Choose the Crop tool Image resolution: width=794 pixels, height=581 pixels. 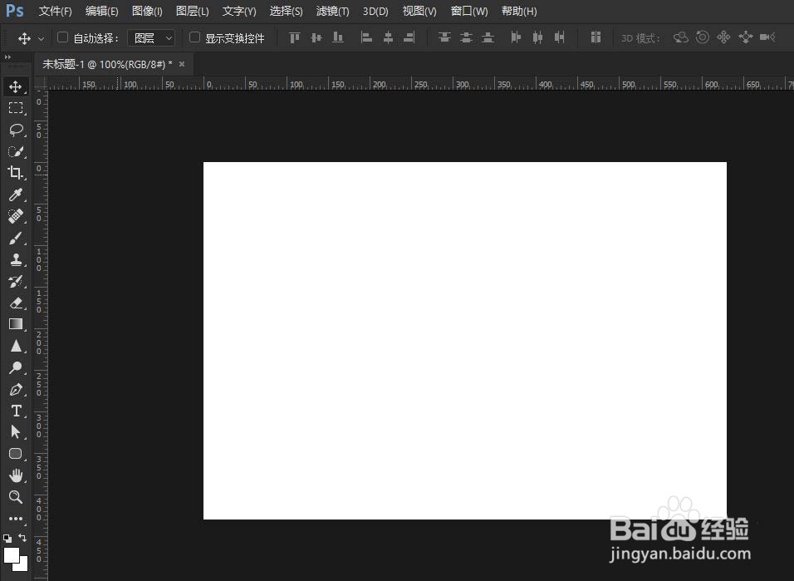(x=16, y=173)
